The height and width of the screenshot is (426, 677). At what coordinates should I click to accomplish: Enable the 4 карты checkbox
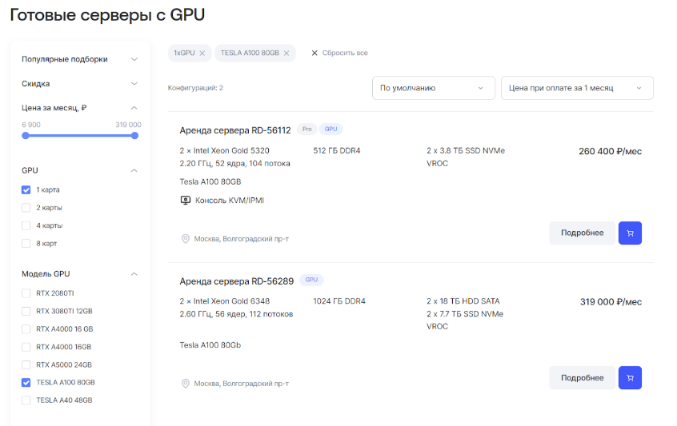[26, 225]
